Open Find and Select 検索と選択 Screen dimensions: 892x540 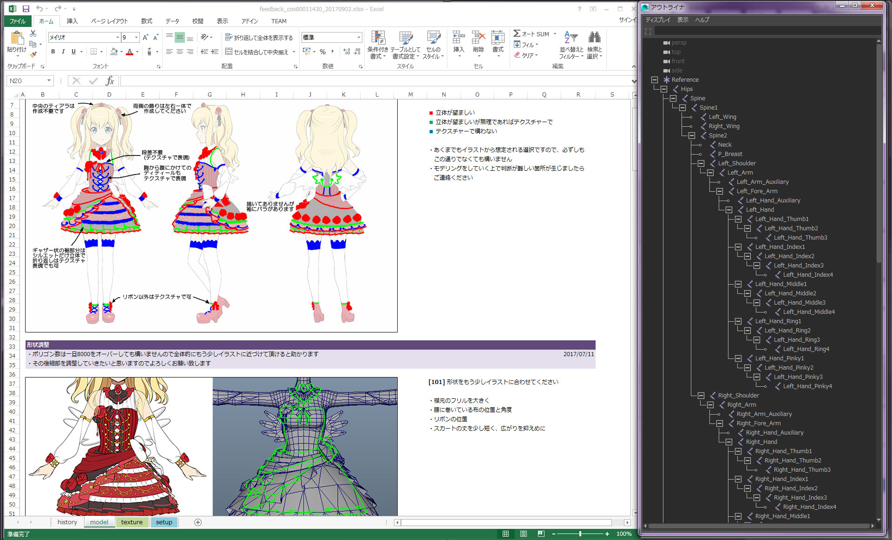(594, 45)
